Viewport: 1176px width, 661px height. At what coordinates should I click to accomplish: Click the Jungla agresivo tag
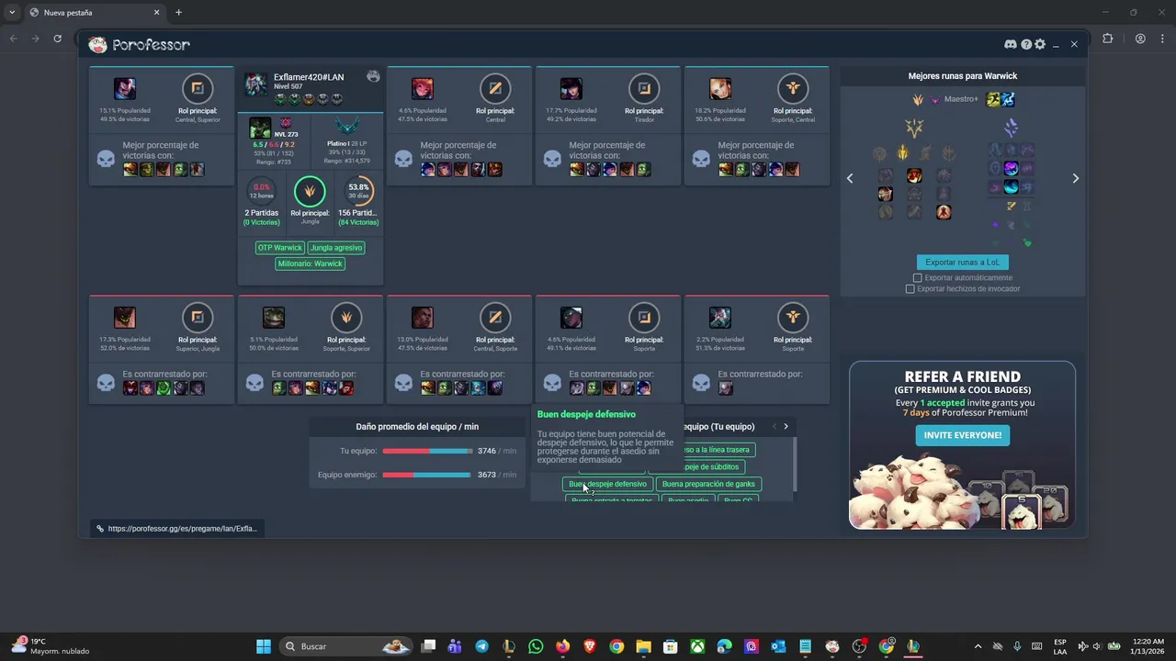coord(335,248)
